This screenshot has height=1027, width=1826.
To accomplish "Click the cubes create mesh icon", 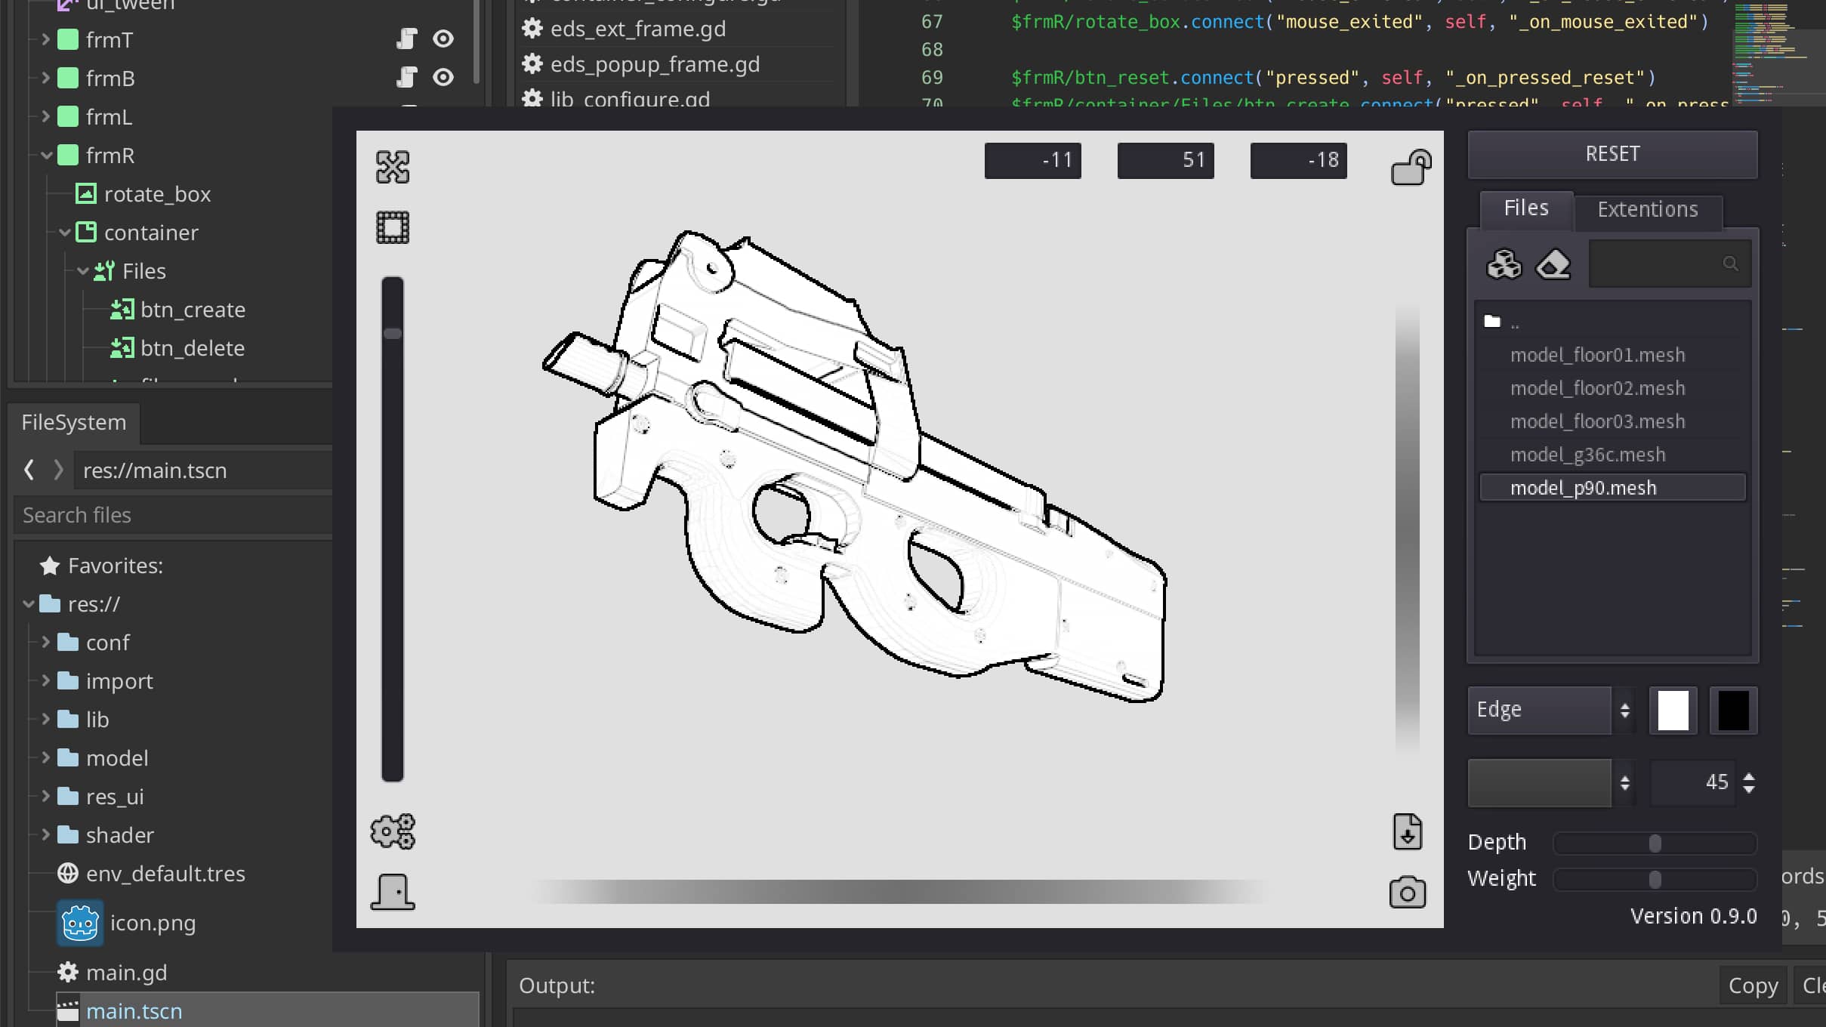I will pos(1504,264).
